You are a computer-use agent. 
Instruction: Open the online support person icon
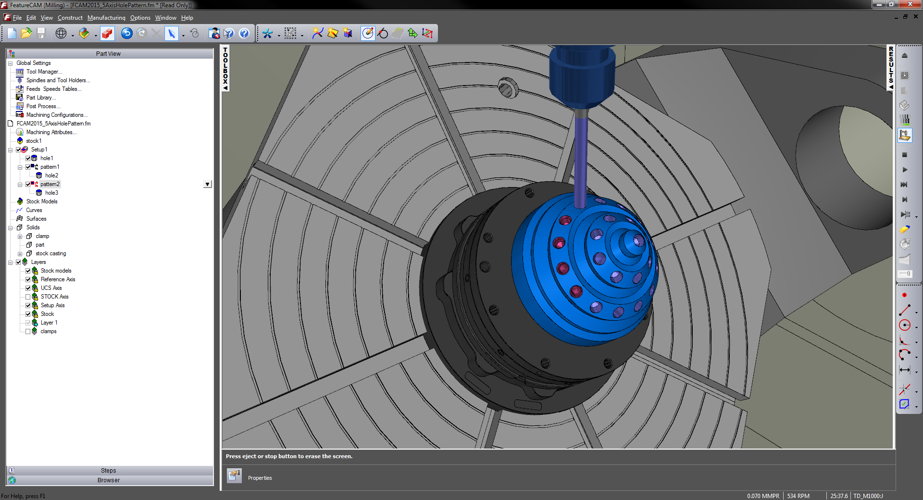214,33
